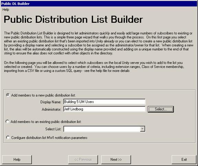The image size is (198, 166).
Task: Click the 'Administrator:' label
Action: click(52, 109)
